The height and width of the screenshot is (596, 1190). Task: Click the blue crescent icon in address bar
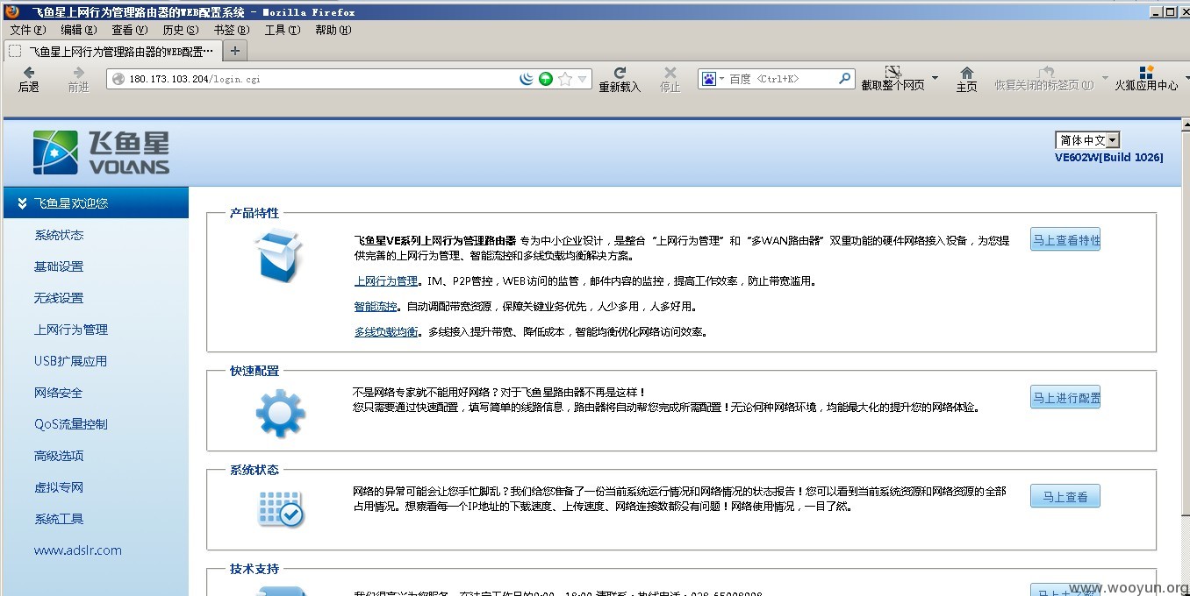(527, 79)
